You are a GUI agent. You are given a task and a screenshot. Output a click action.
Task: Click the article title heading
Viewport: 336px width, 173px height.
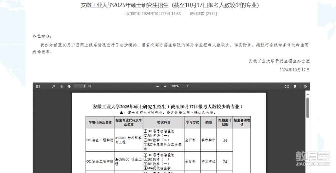170,5
